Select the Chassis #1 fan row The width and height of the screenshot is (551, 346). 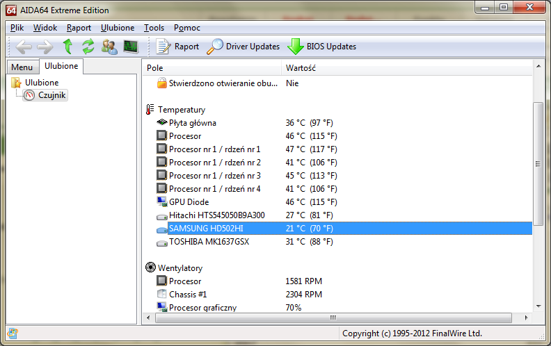point(337,295)
